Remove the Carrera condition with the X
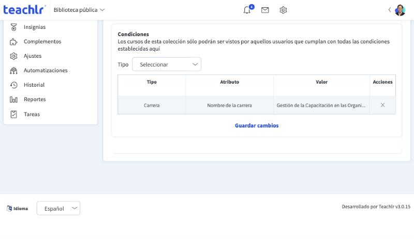The width and height of the screenshot is (414, 239). coord(382,105)
